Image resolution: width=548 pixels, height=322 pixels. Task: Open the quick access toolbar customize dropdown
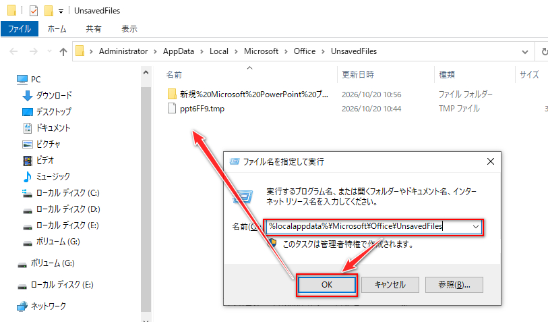(61, 11)
